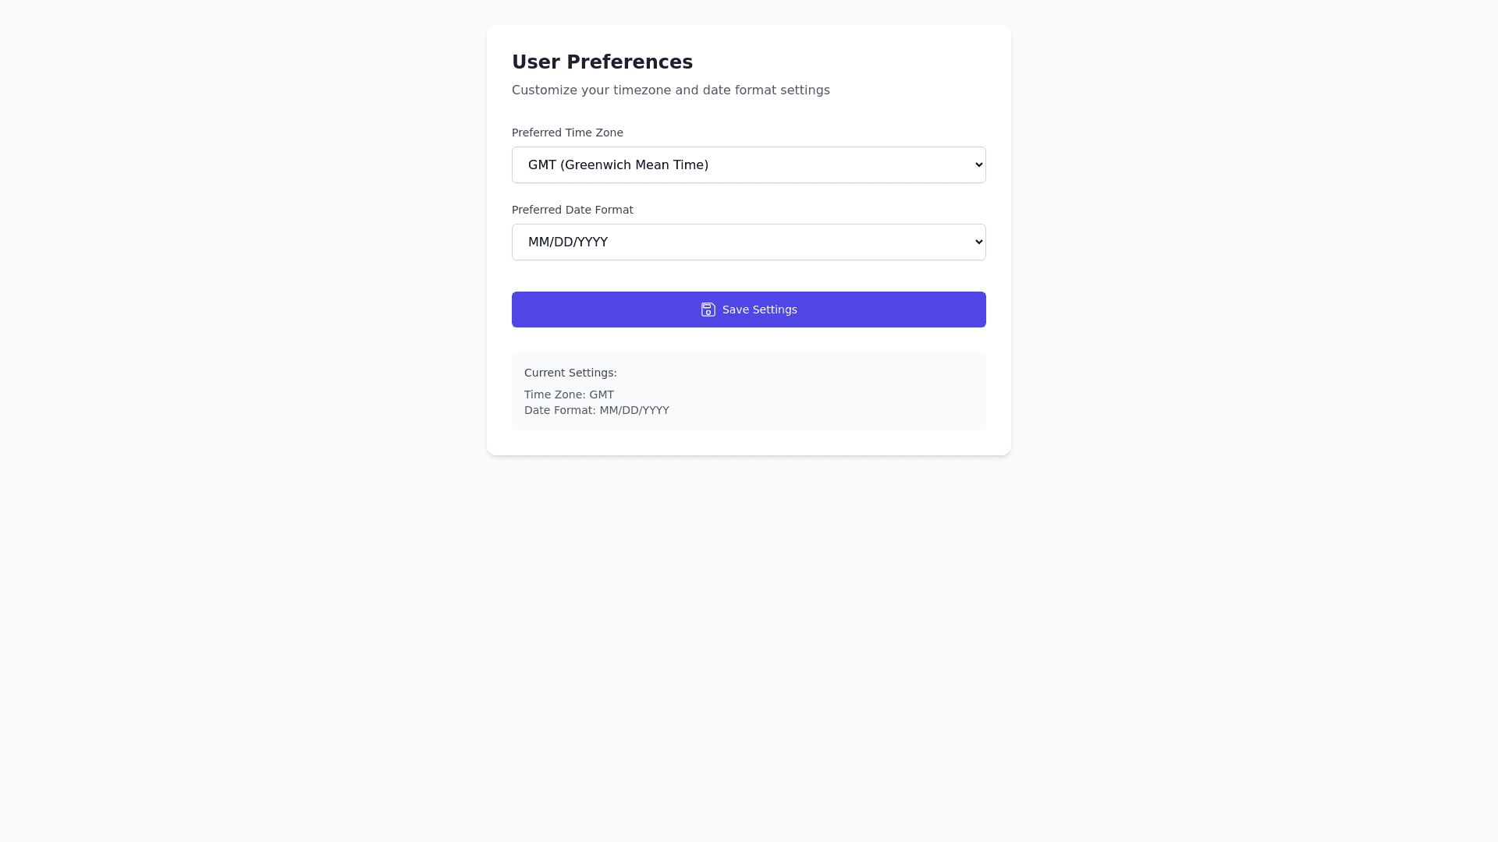Click the "Save Settings" text on the button
This screenshot has height=842, width=1498.
click(759, 310)
